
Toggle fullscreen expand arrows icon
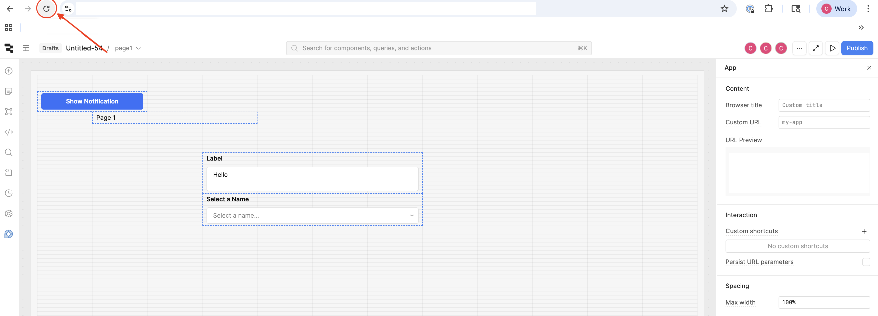(x=816, y=48)
